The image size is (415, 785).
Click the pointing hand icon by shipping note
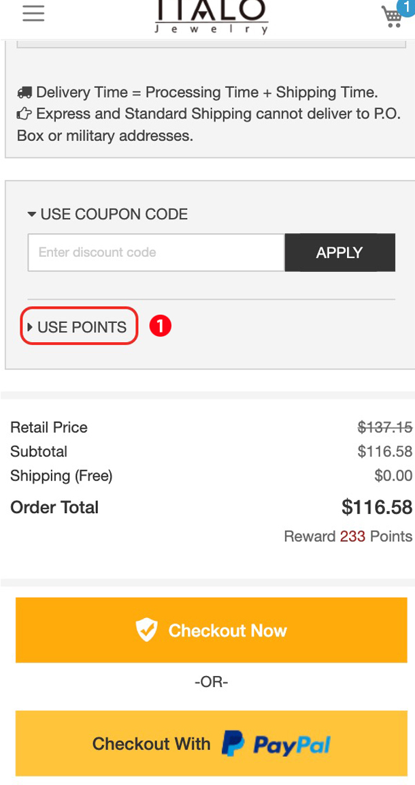[24, 114]
